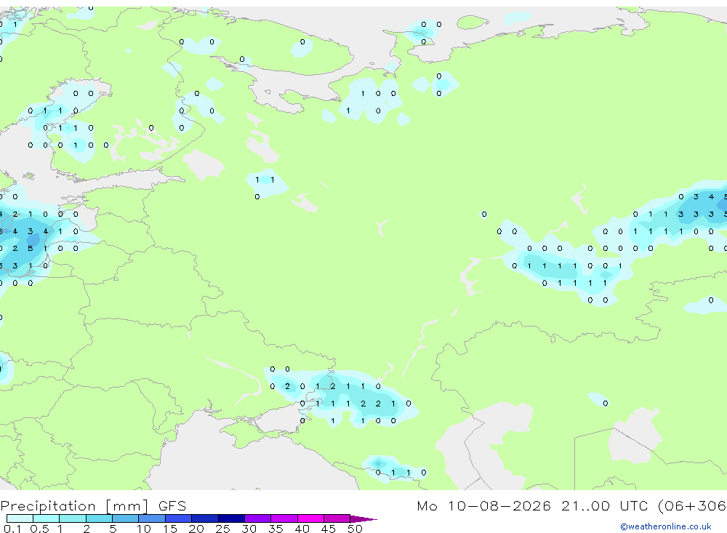Click the 20–25 mm legend color swatch
The height and width of the screenshot is (533, 727).
pyautogui.click(x=205, y=518)
